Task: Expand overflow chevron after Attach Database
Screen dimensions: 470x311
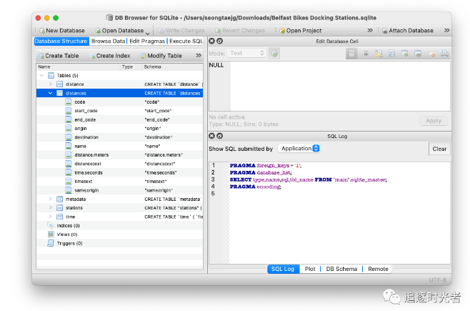Action: click(x=447, y=30)
